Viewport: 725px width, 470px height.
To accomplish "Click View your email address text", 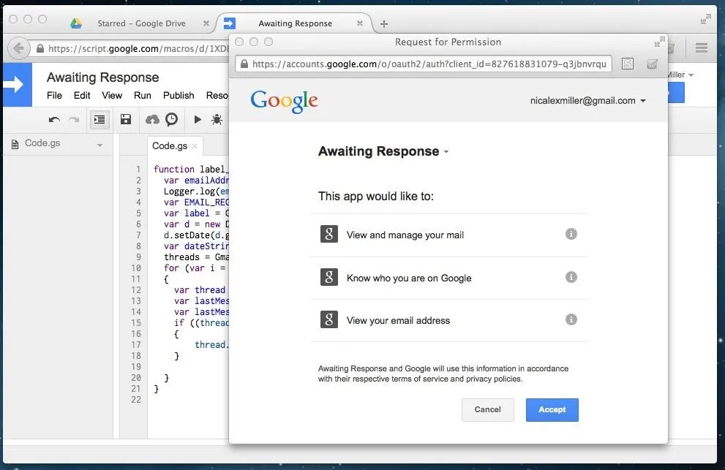I will pyautogui.click(x=398, y=320).
